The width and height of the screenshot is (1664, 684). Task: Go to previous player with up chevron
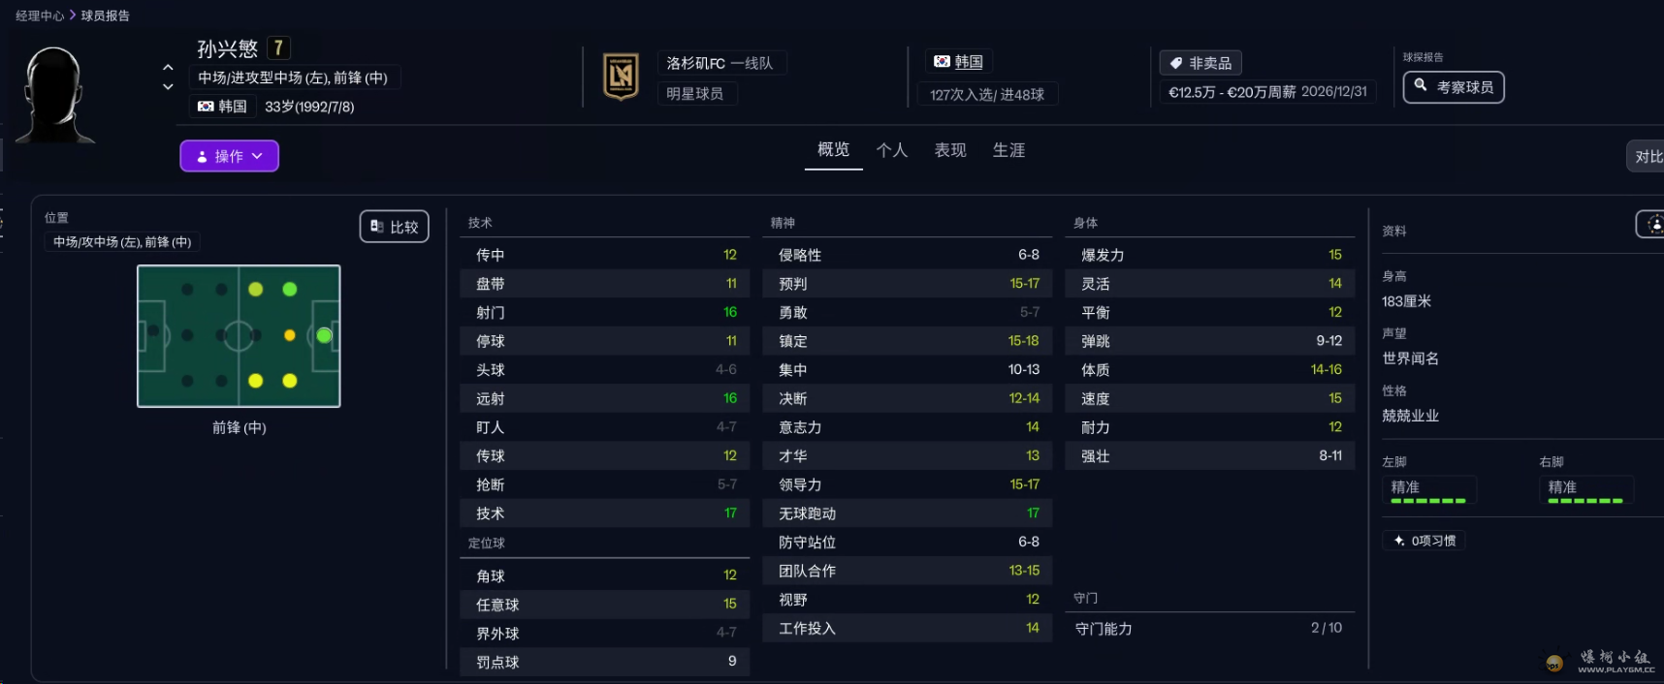pos(168,68)
